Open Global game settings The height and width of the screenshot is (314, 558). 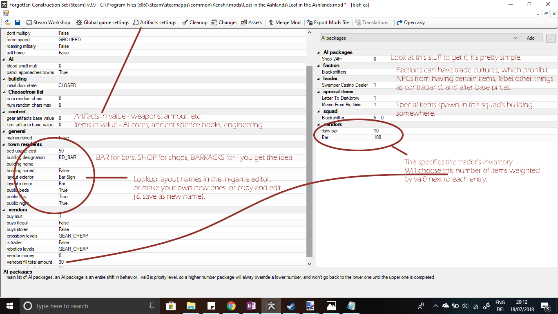tap(103, 22)
